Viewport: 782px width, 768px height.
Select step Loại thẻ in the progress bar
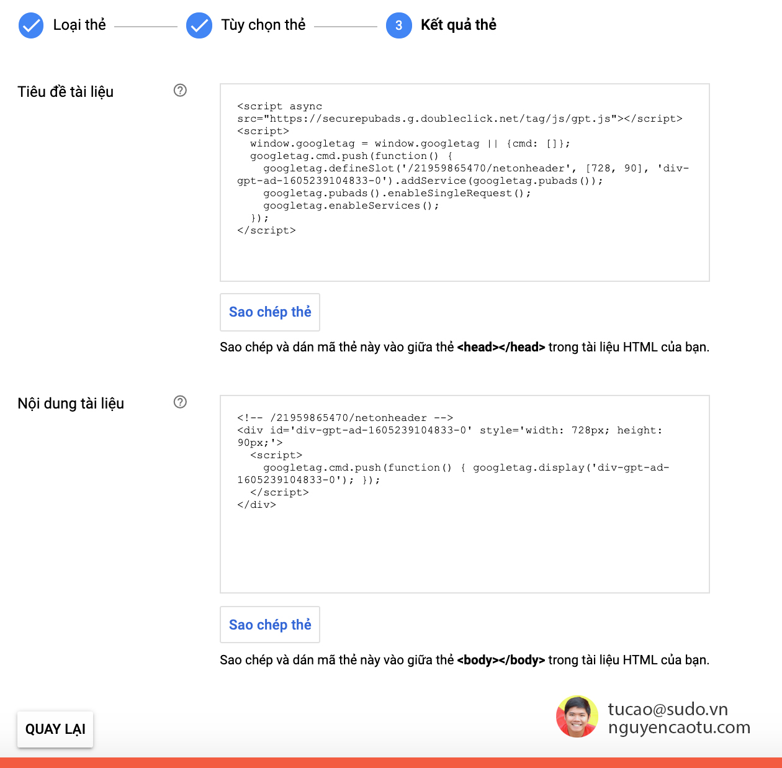pos(79,25)
